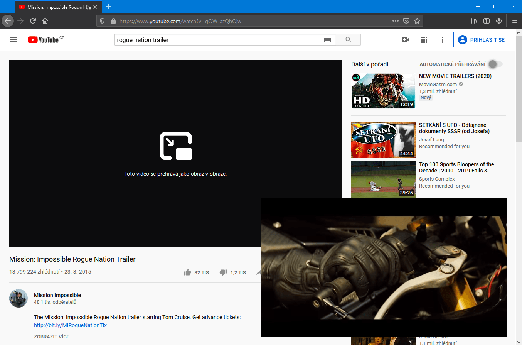
Task: Dislike the video with thumbs down
Action: (223, 272)
